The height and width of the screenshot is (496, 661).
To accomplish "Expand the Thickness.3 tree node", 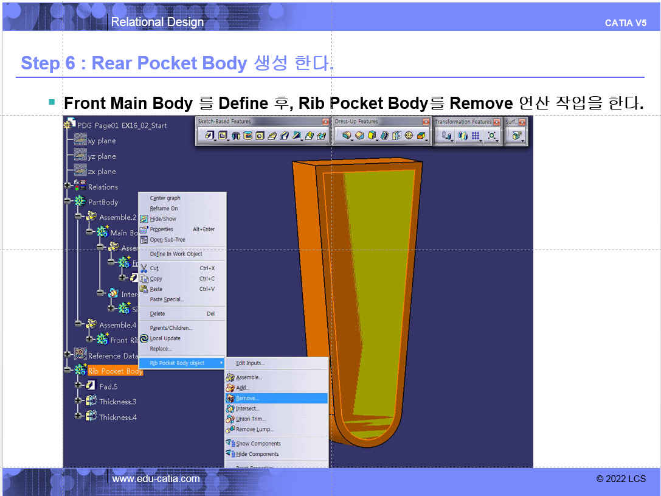I will coord(78,400).
